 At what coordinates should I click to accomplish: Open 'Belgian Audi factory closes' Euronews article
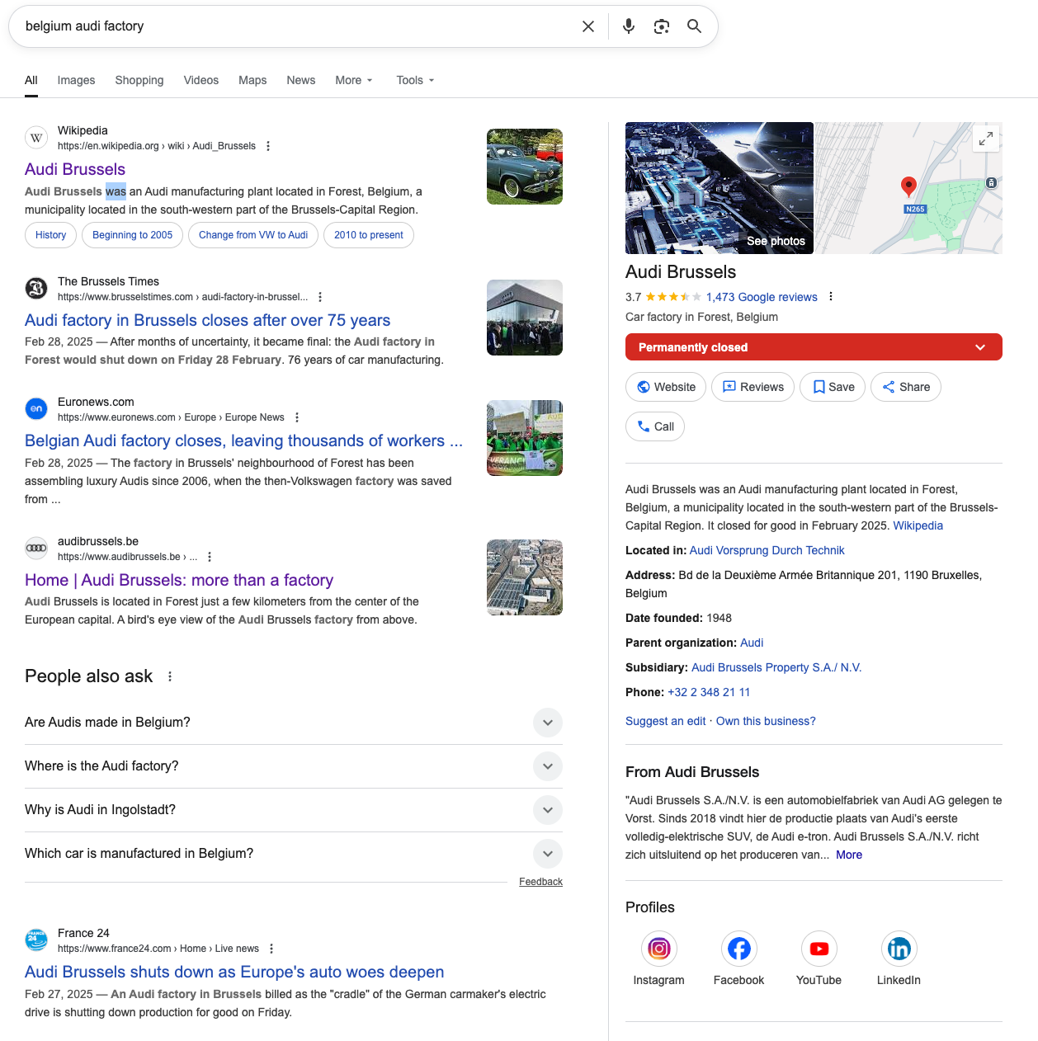click(243, 440)
